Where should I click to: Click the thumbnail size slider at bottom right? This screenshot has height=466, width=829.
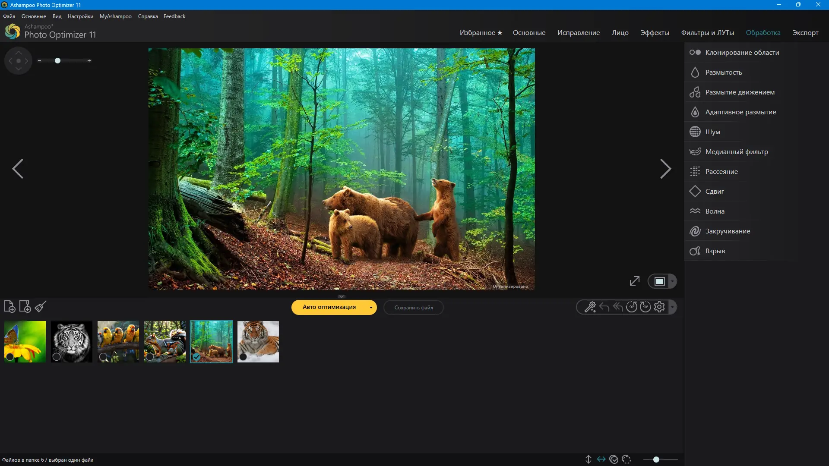pyautogui.click(x=656, y=460)
